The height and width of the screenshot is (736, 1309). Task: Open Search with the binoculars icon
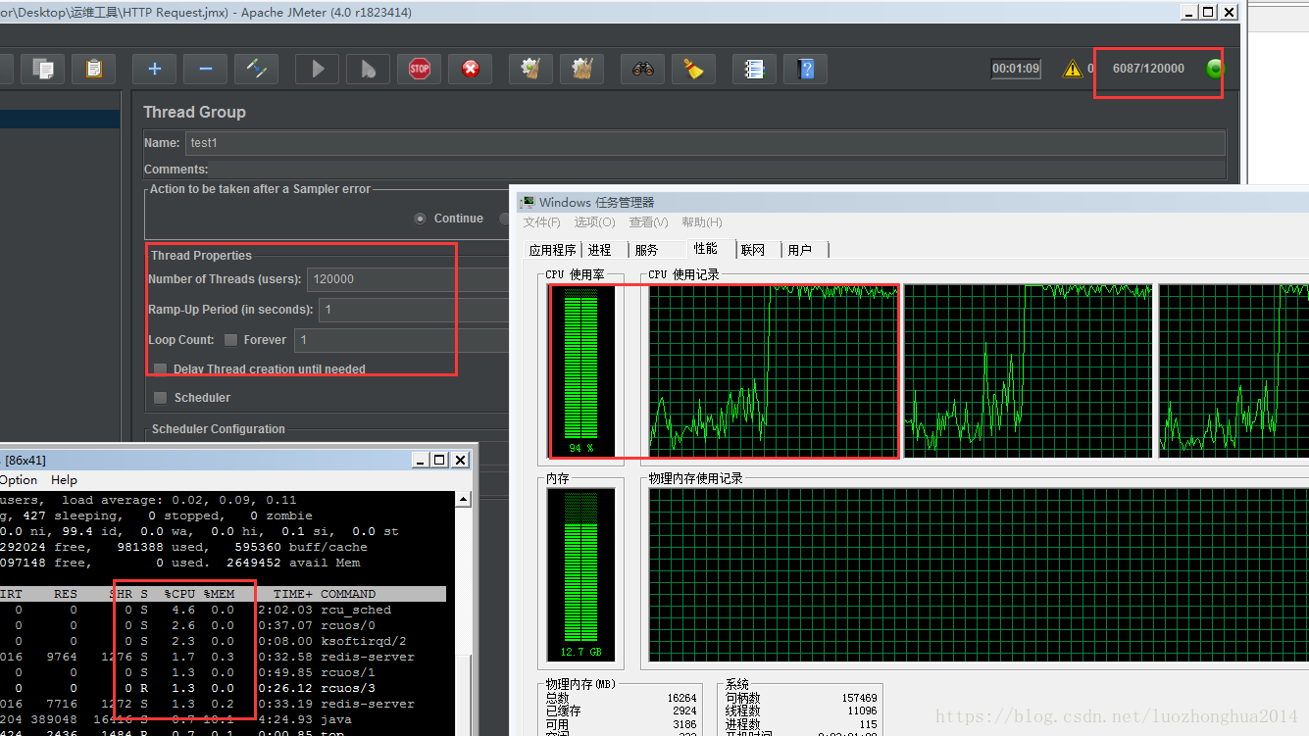tap(643, 69)
